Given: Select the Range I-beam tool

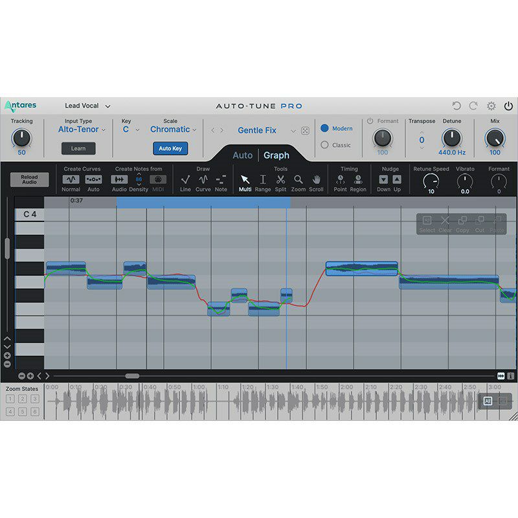Looking at the screenshot, I should (x=263, y=179).
